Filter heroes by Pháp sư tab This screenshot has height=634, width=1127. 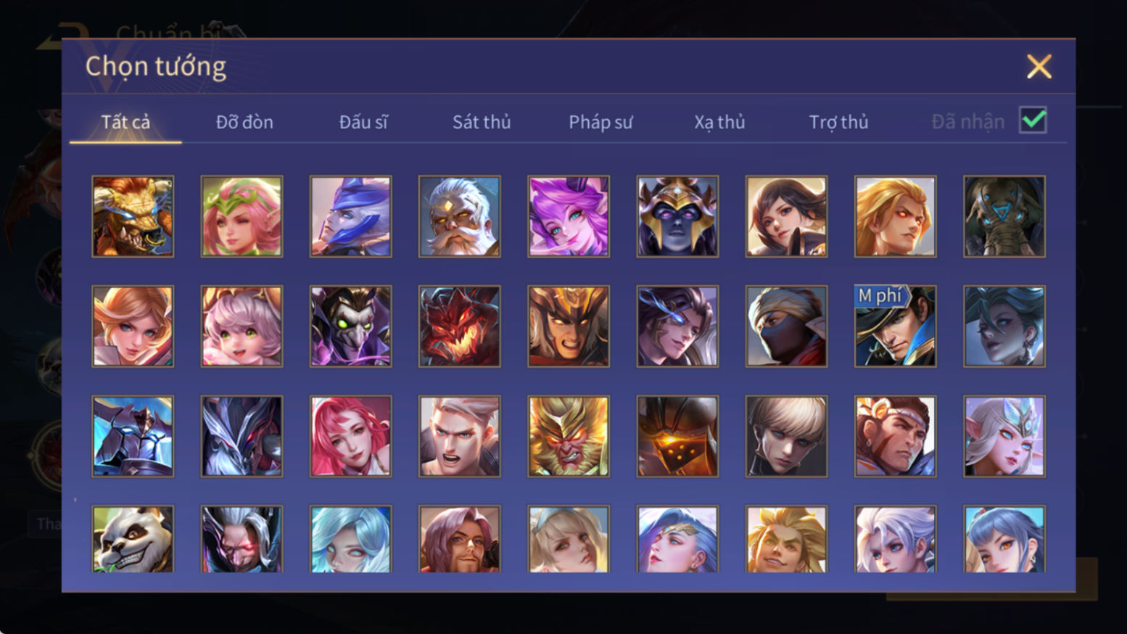pos(600,122)
